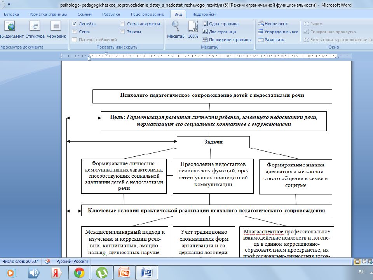Open the Структура outline view
This screenshot has width=373, height=280.
pos(35,29)
